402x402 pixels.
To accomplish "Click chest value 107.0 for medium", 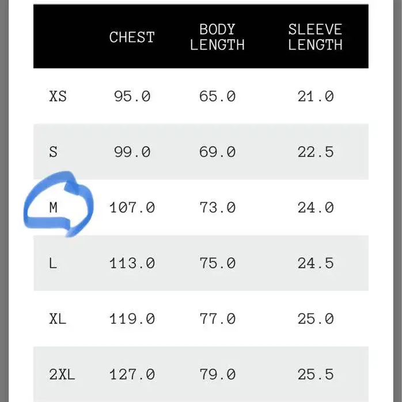I will pyautogui.click(x=132, y=207).
